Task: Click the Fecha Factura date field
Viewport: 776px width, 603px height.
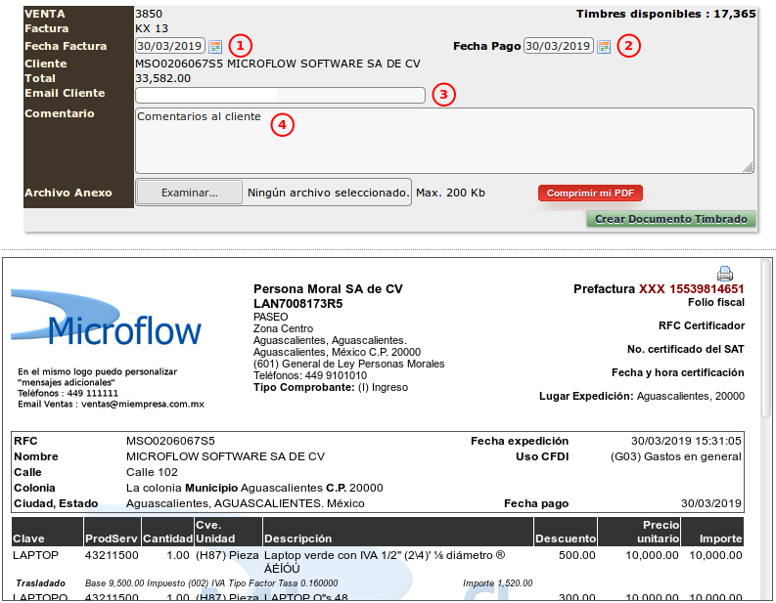Action: coord(170,46)
